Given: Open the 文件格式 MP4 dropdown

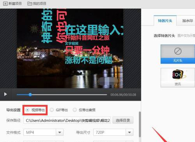Looking at the screenshot, I should (x=43, y=132).
